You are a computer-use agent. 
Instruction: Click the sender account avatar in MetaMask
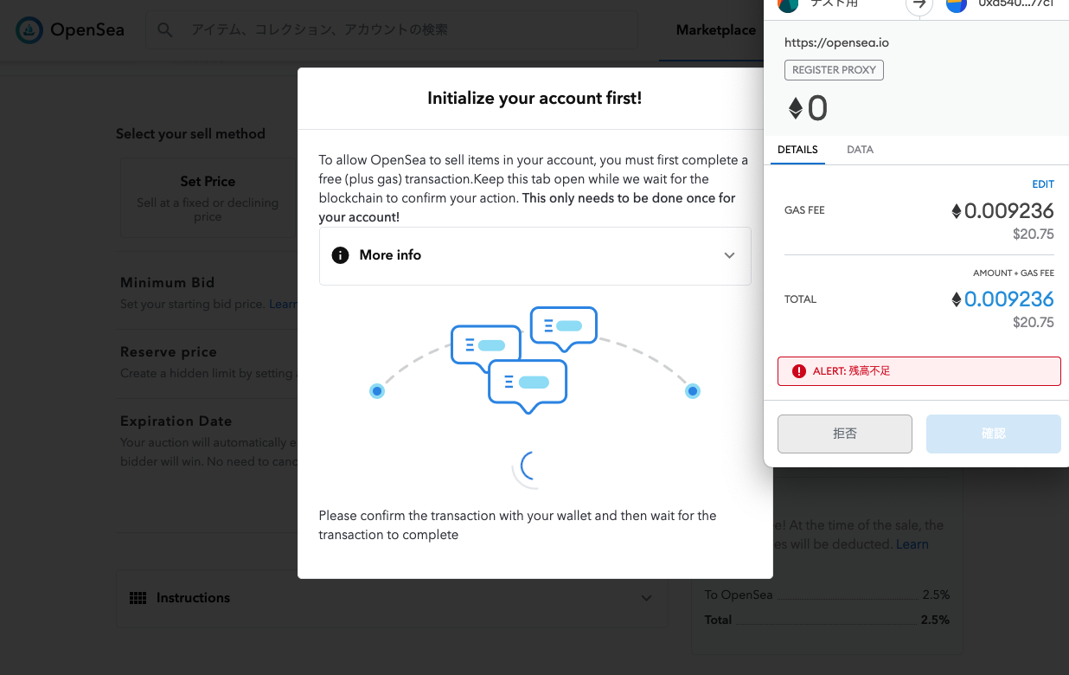click(787, 4)
